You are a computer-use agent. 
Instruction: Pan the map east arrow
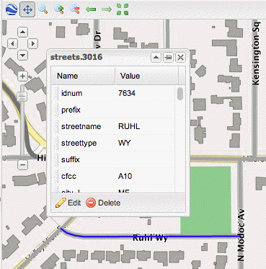[x=32, y=44]
